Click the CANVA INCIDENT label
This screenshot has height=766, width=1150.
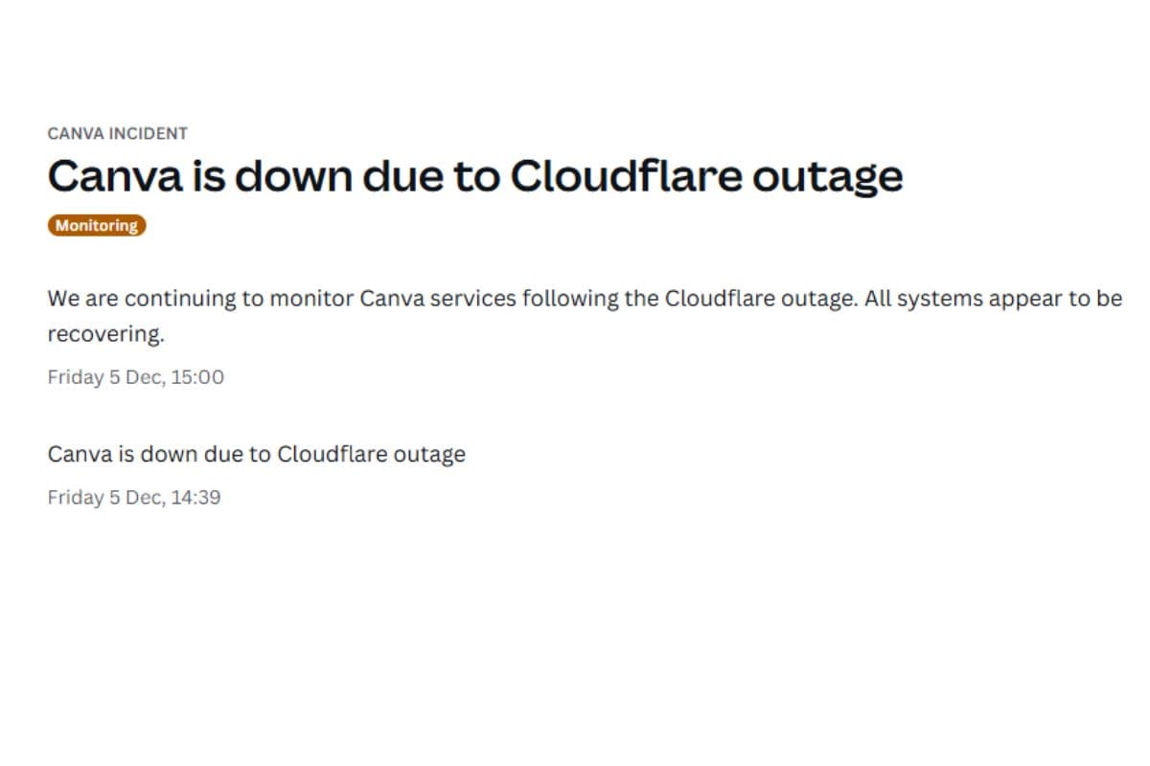coord(117,133)
